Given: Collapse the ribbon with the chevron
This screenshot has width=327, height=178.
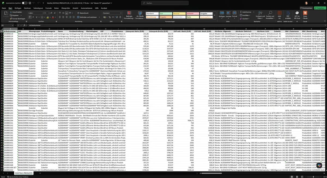Looking at the screenshot, I should 325,21.
